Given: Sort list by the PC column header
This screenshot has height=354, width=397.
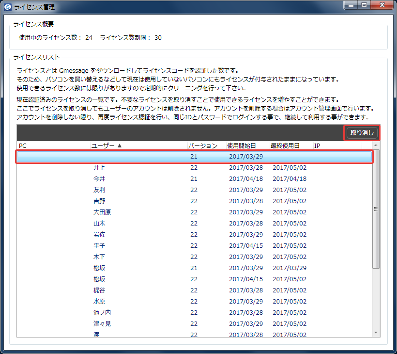Looking at the screenshot, I should pyautogui.click(x=54, y=146).
